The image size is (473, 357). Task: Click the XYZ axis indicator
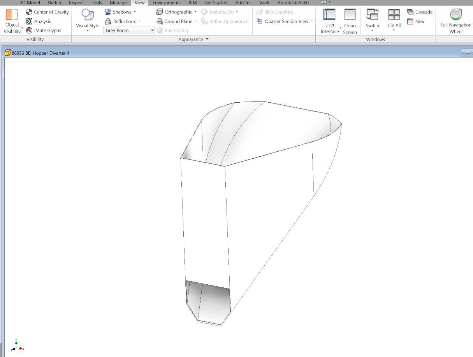[x=17, y=345]
